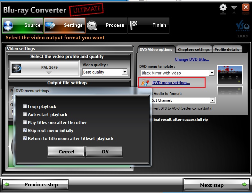Click the Previous step button
The height and width of the screenshot is (193, 252).
coord(35,184)
